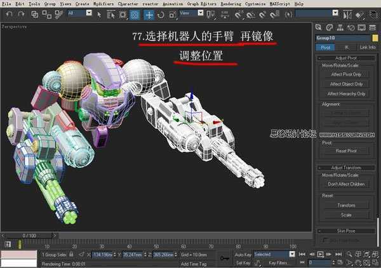Switch to the Modify command panel tab

(329, 27)
